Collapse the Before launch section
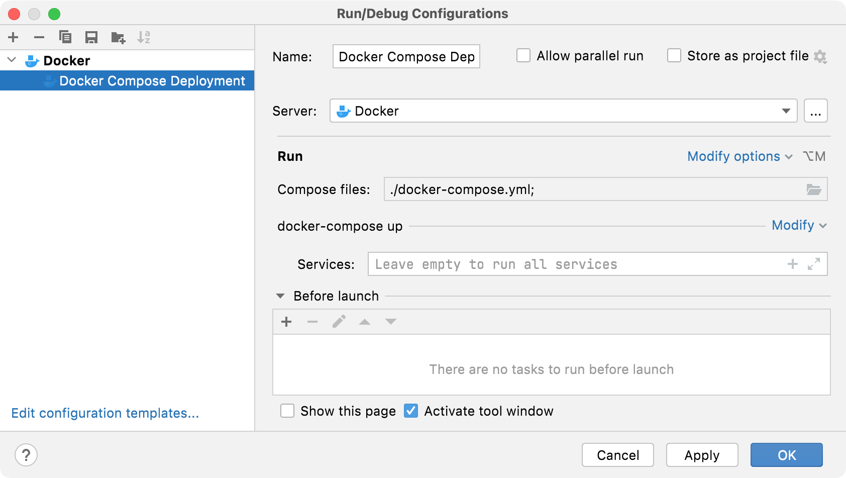The image size is (846, 478). 280,296
